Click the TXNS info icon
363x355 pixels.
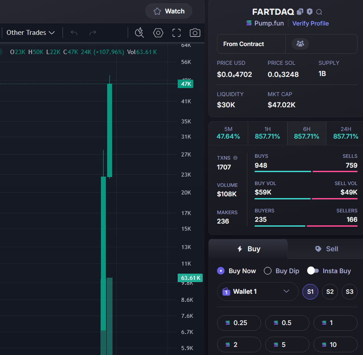click(x=235, y=158)
